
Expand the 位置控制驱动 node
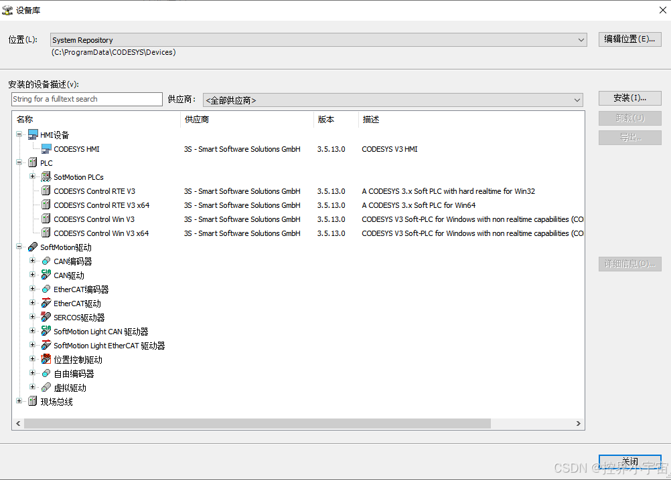click(33, 359)
